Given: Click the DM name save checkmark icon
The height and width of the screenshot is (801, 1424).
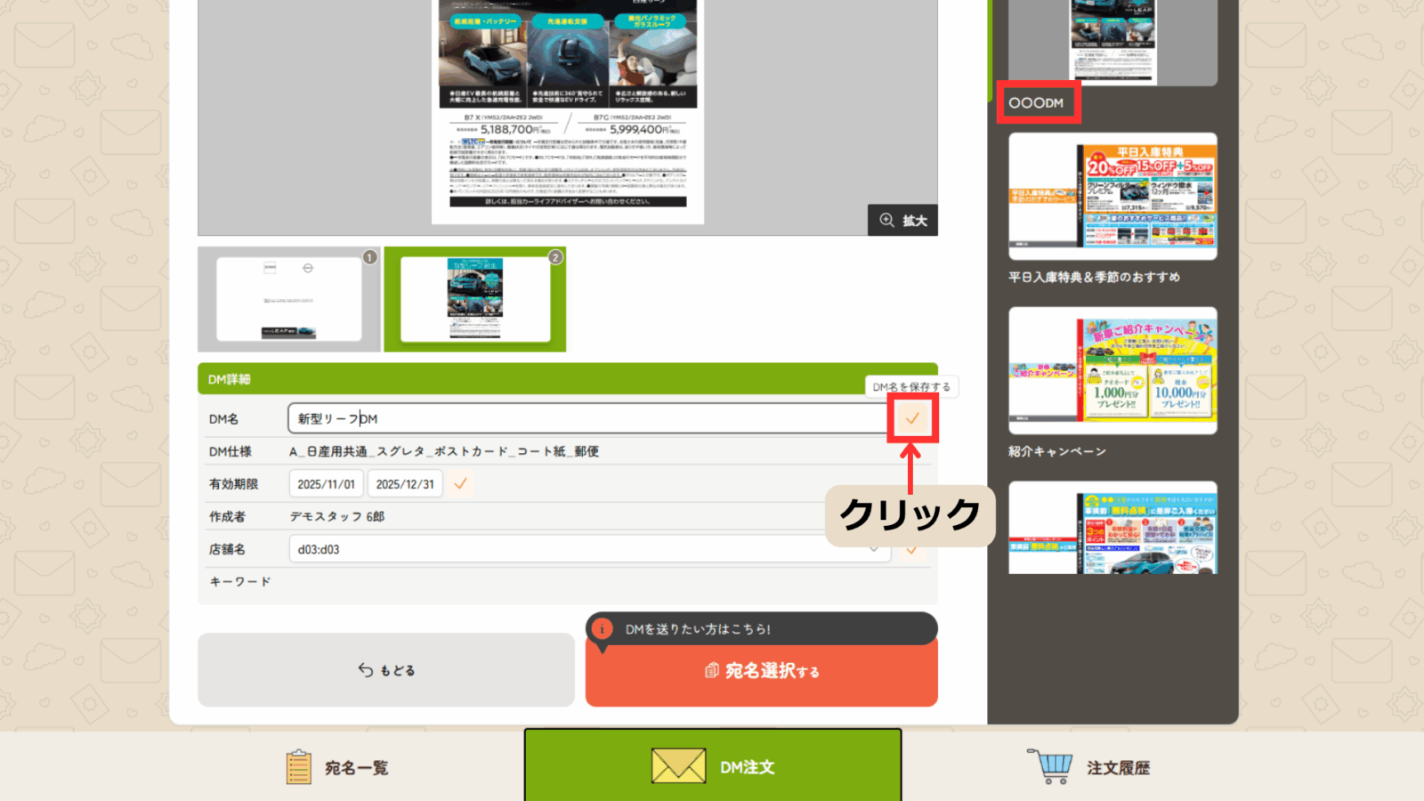Looking at the screenshot, I should click(912, 418).
